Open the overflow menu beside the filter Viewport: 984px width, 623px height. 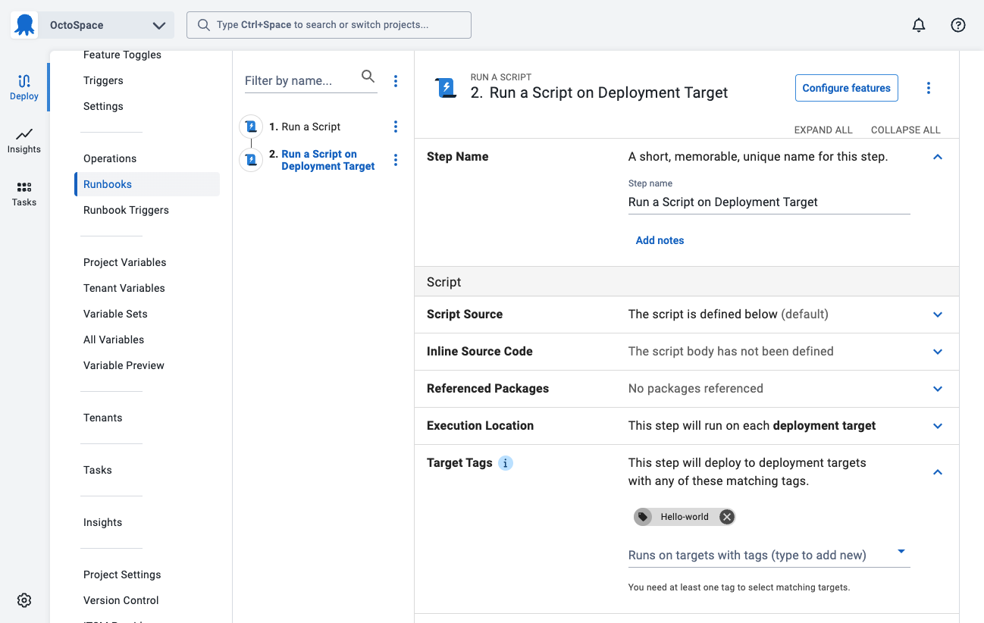[x=396, y=81]
